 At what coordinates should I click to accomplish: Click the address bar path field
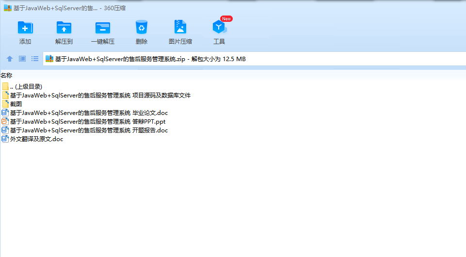point(255,59)
